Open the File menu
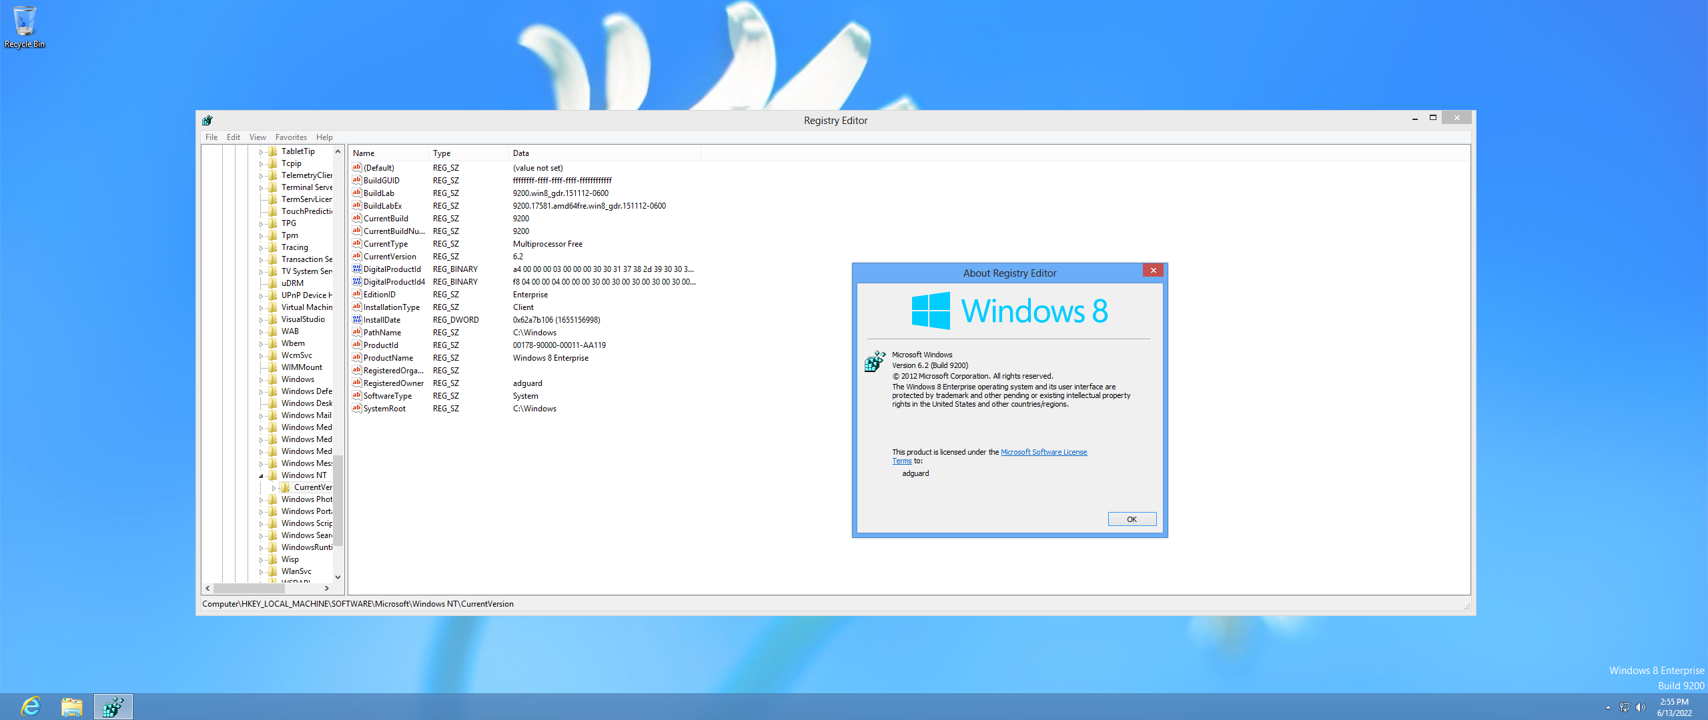 (x=211, y=137)
